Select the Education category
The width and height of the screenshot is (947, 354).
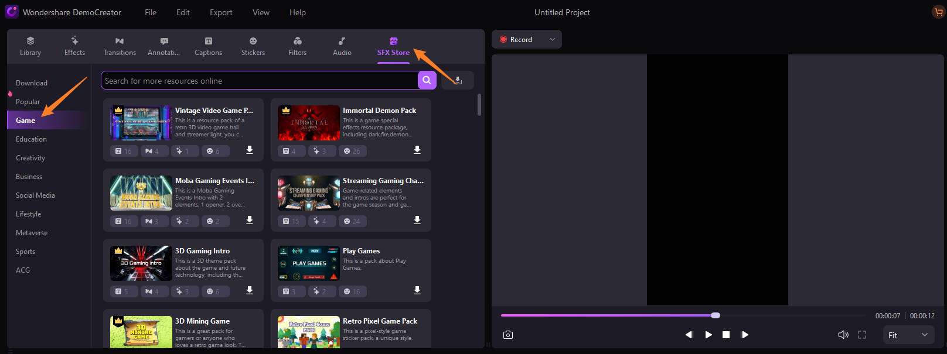[x=31, y=139]
